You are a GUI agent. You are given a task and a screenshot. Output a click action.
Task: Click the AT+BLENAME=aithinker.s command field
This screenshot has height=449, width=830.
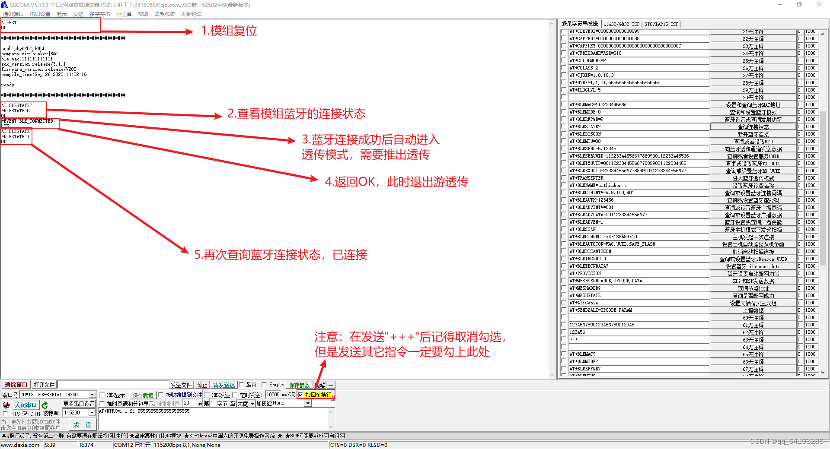(639, 186)
